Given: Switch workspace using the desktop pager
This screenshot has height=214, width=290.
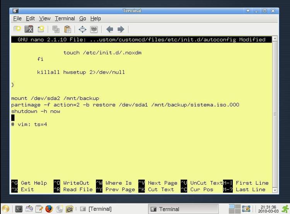Looking at the screenshot, I should 235,209.
